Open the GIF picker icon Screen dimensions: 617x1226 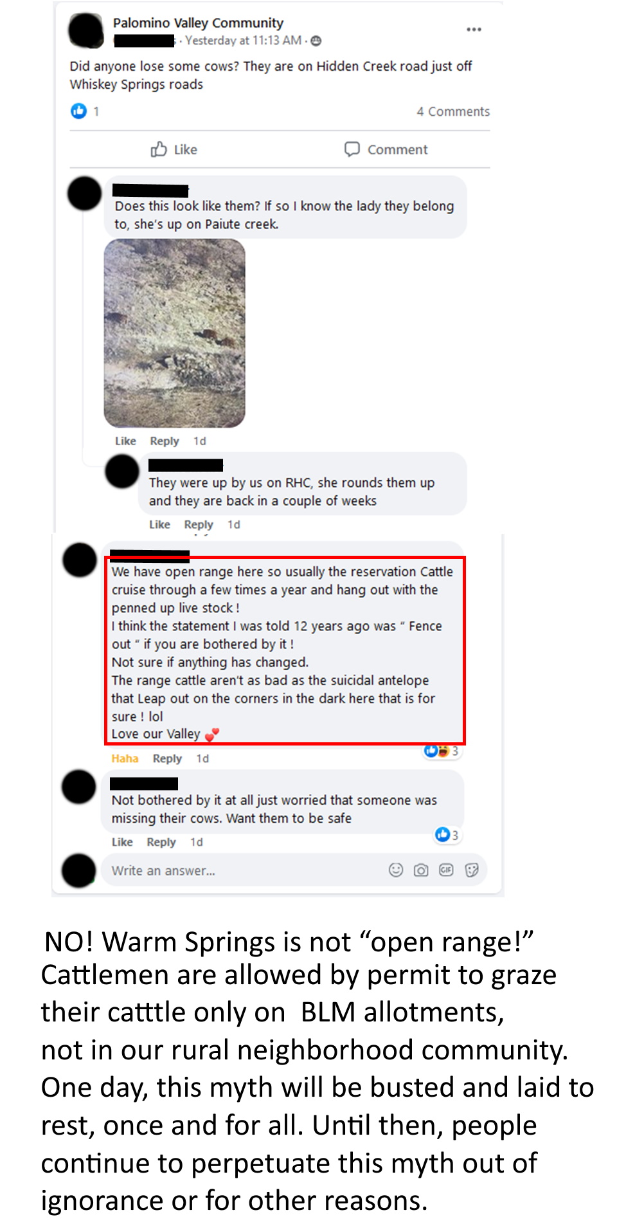(446, 870)
